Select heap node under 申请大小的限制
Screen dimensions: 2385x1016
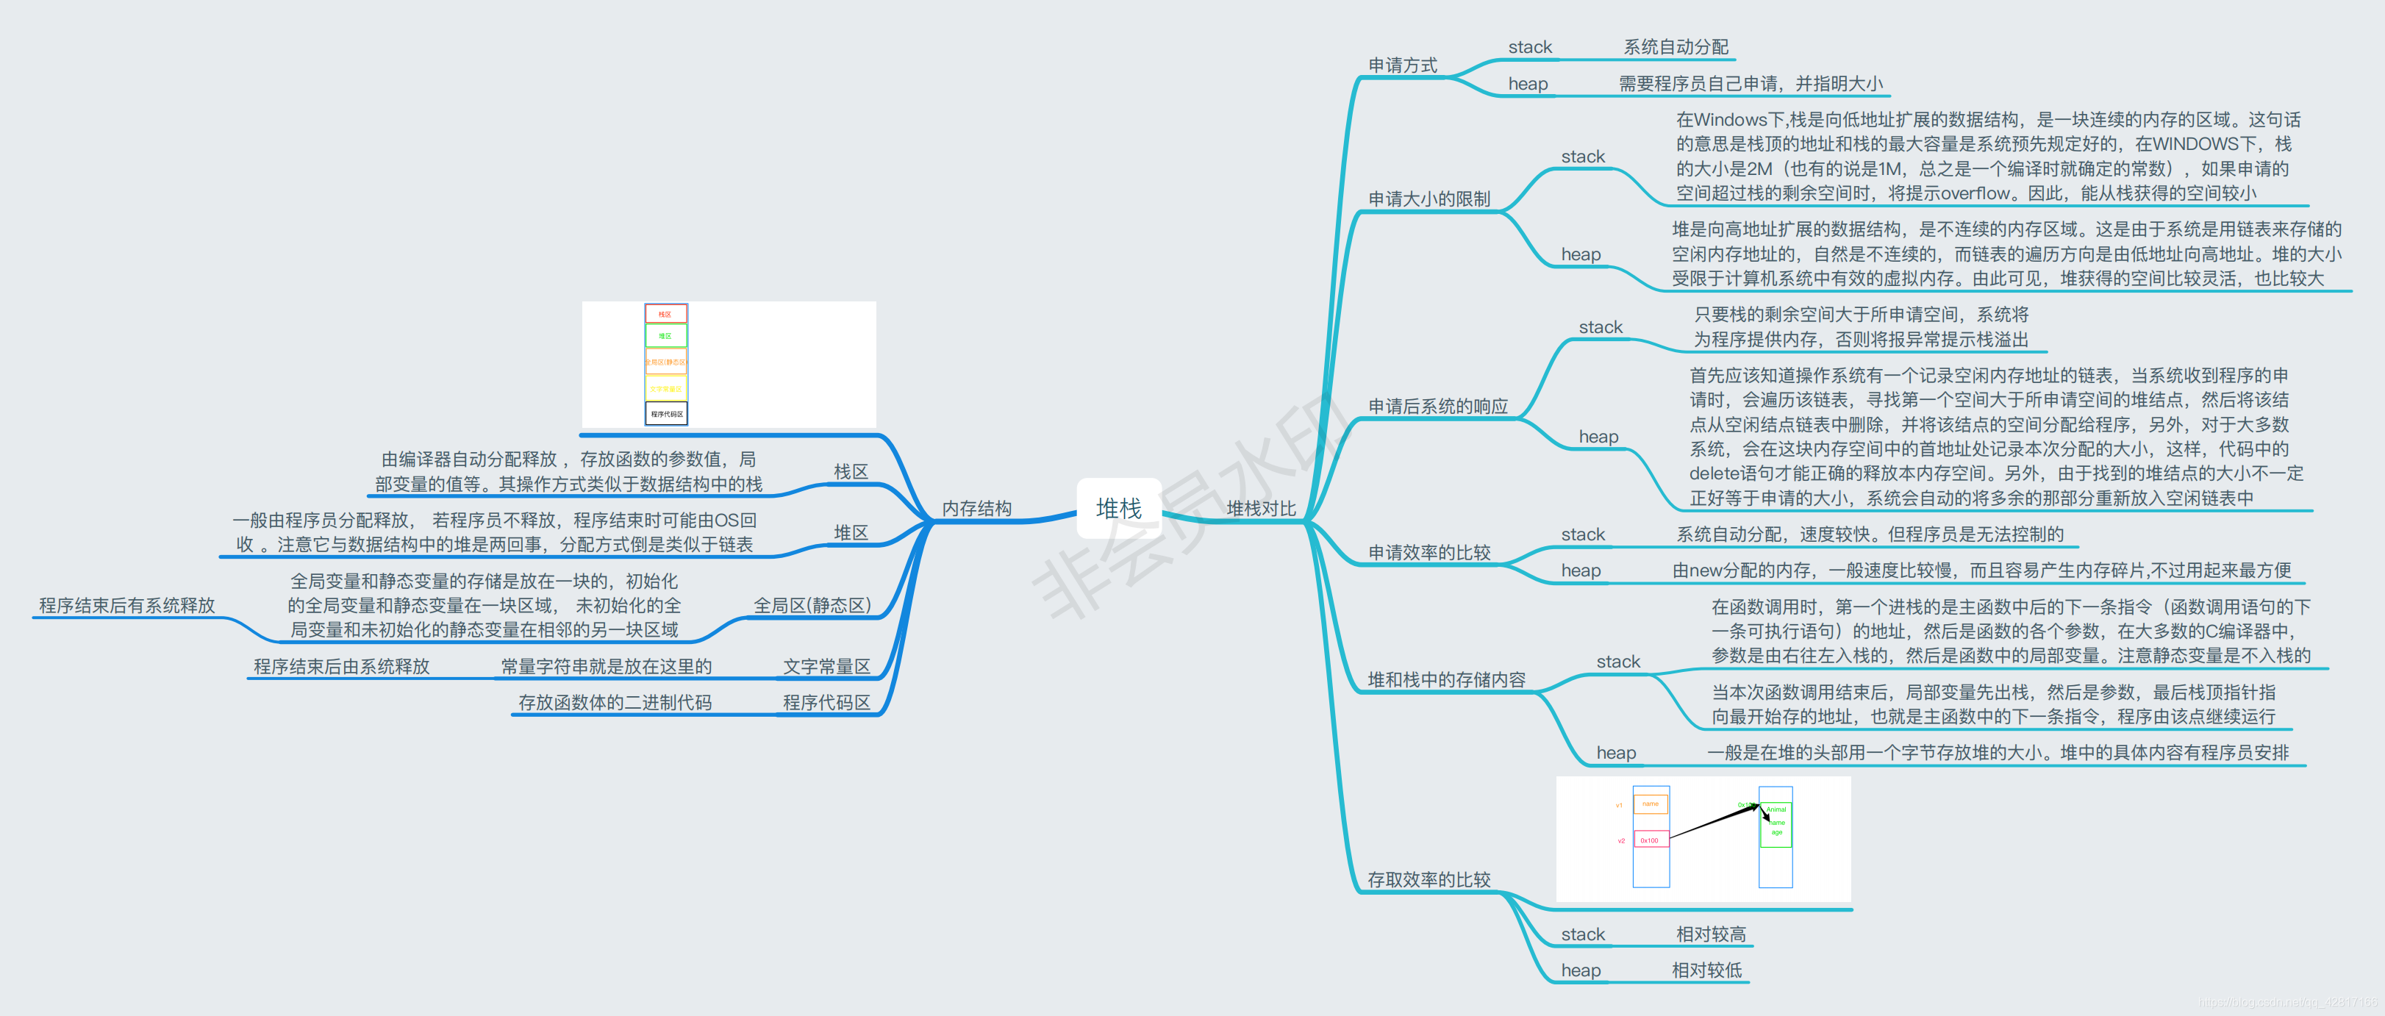[1581, 254]
